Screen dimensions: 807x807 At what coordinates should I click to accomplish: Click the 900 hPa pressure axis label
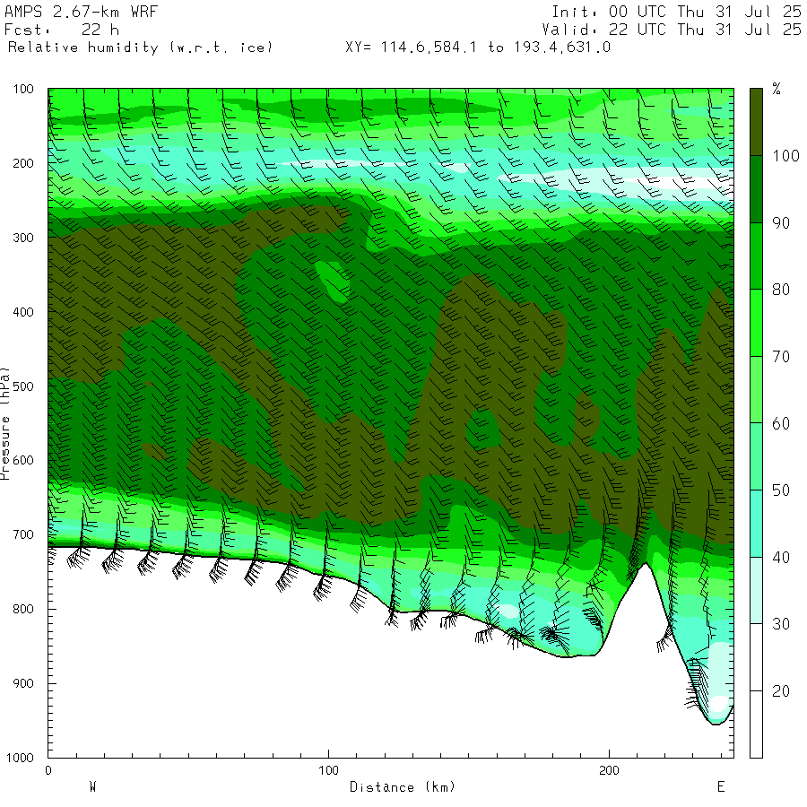(x=23, y=683)
